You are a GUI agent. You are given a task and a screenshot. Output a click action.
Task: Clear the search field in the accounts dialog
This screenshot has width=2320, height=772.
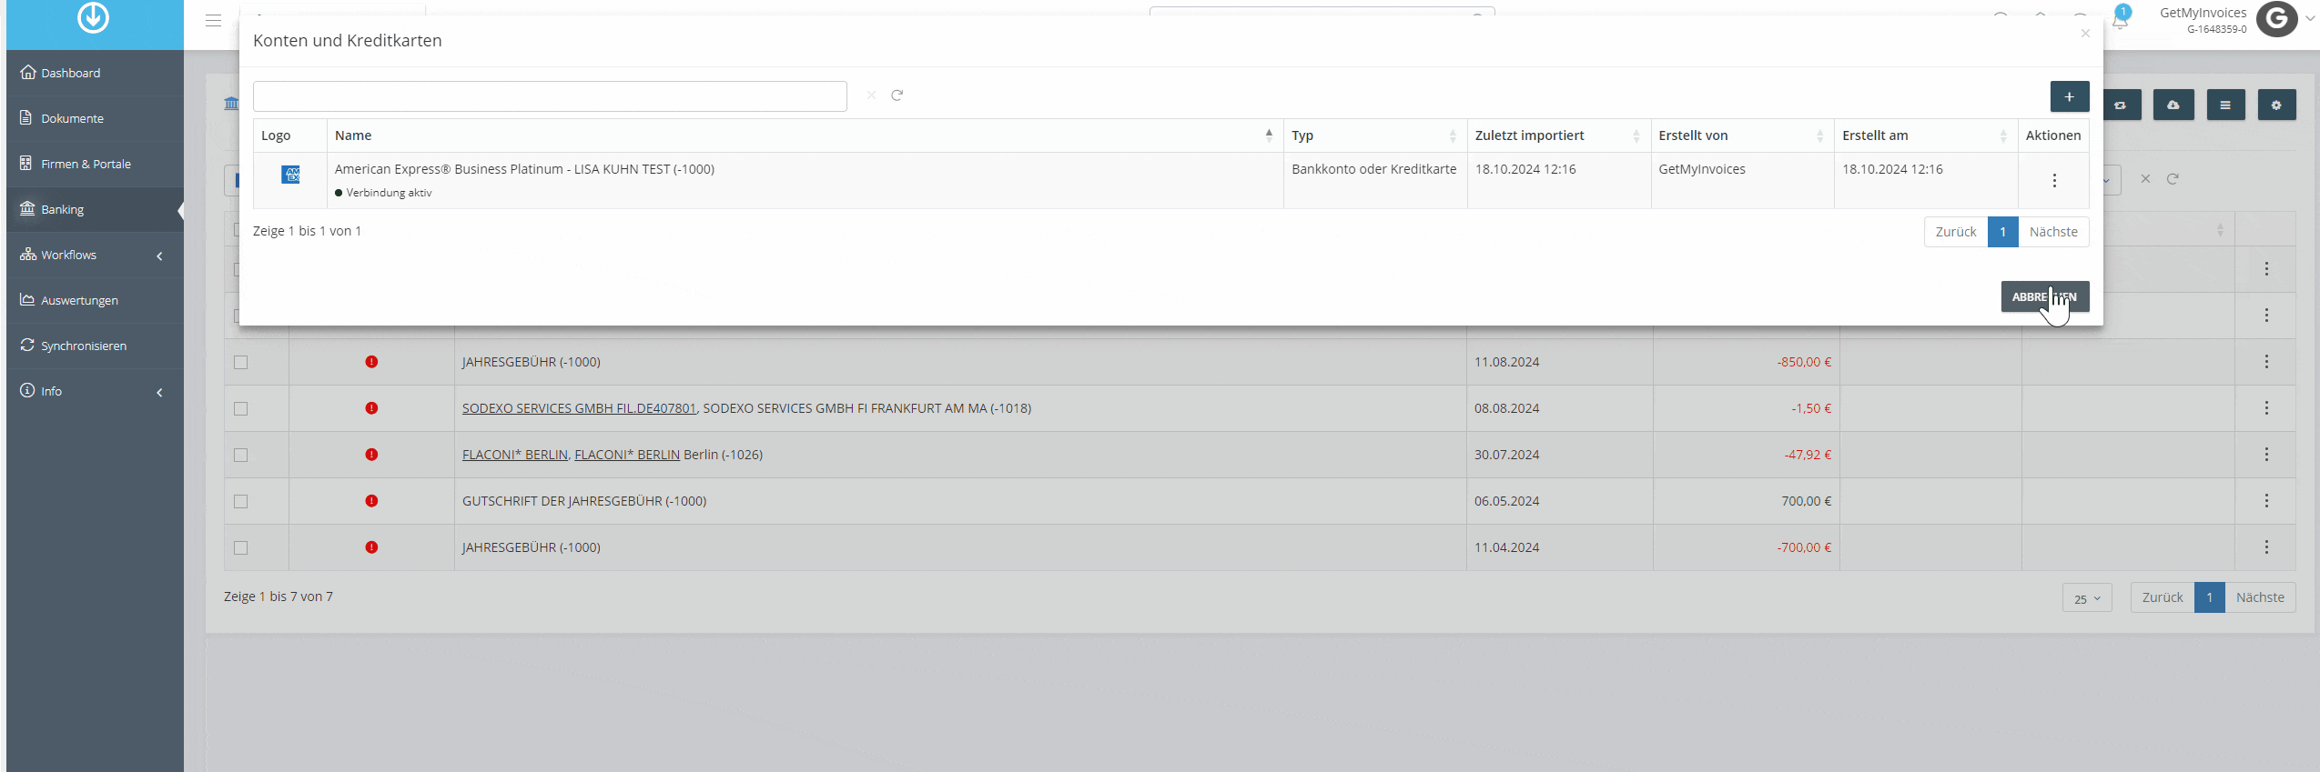871,95
